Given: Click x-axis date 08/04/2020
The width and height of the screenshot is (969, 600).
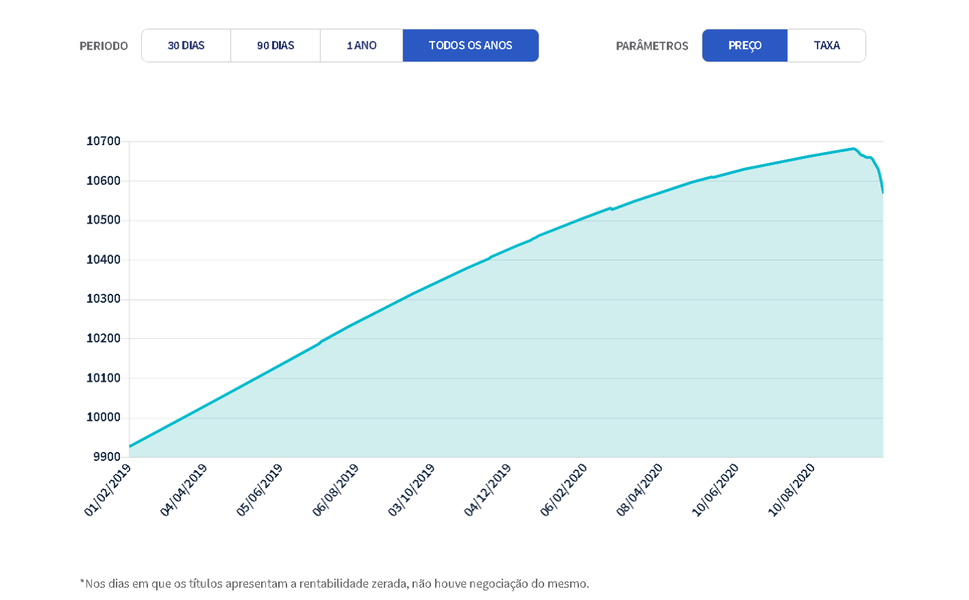Looking at the screenshot, I should [x=640, y=490].
